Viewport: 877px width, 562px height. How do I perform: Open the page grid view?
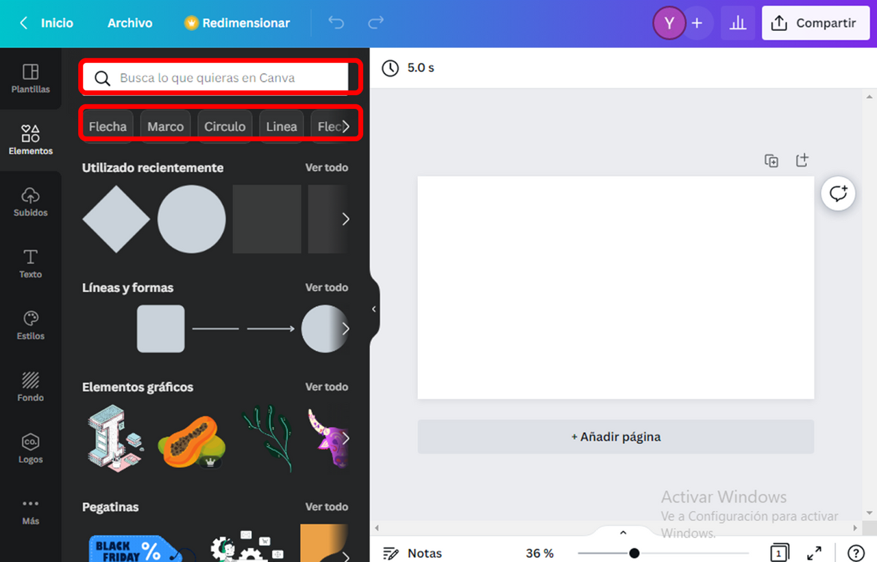778,553
